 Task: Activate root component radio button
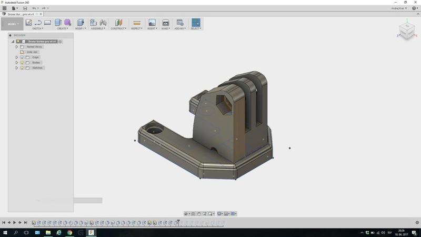point(60,42)
